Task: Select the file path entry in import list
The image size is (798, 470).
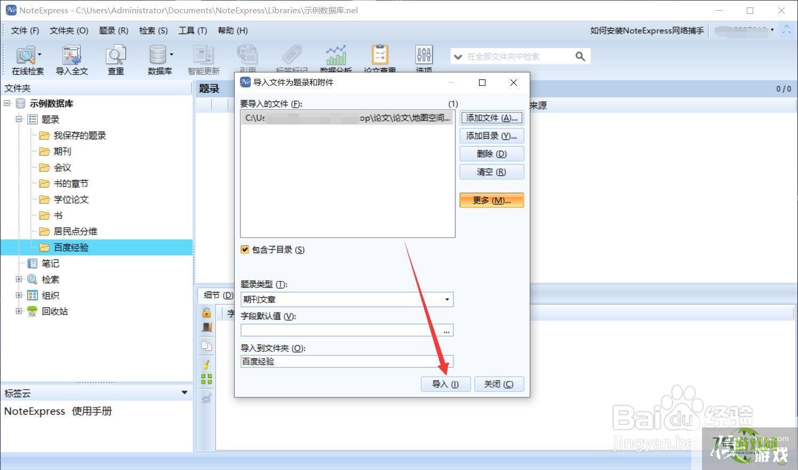Action: tap(348, 118)
